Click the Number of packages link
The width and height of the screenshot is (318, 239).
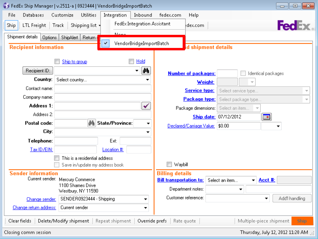pyautogui.click(x=191, y=73)
